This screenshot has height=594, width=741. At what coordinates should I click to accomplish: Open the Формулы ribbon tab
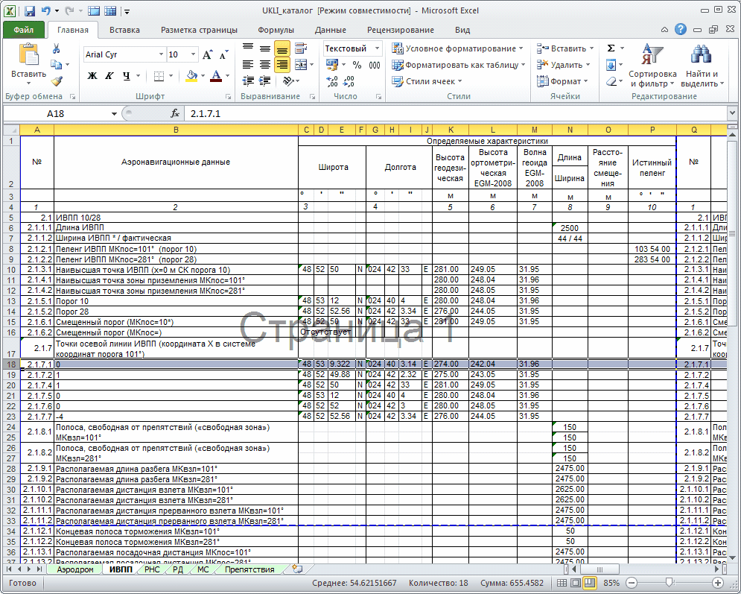coord(276,30)
